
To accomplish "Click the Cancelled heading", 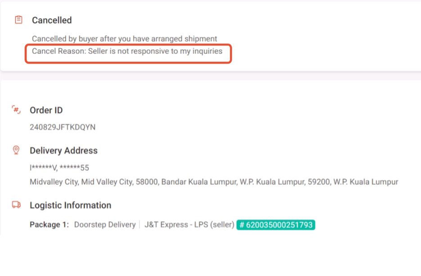I will (52, 20).
